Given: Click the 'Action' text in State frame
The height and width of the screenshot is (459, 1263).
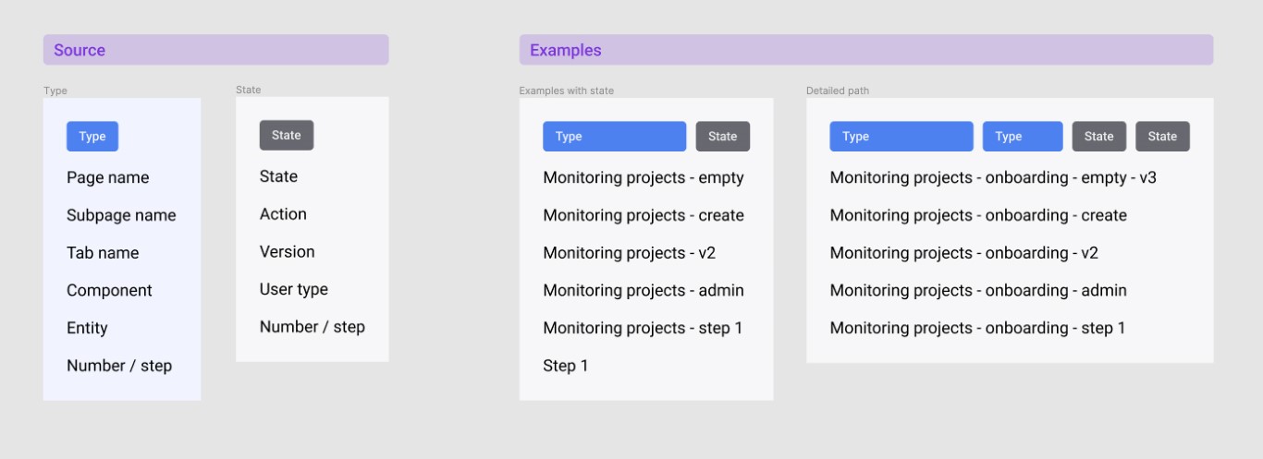Looking at the screenshot, I should (283, 214).
